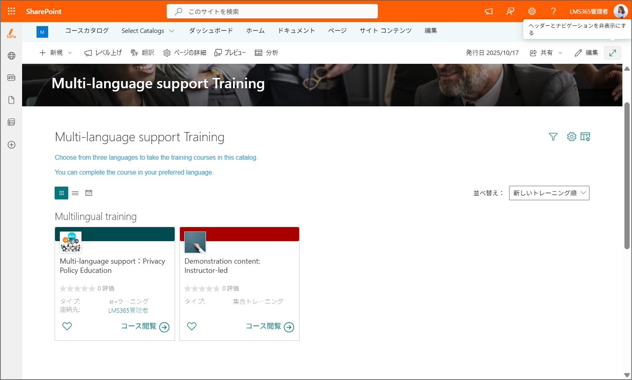This screenshot has height=380, width=632.
Task: Open the 新しいトレーニング順 sort dropdown
Action: tap(549, 193)
